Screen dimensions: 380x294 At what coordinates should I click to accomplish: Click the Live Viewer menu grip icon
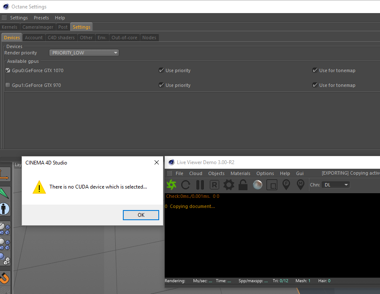[x=169, y=173]
